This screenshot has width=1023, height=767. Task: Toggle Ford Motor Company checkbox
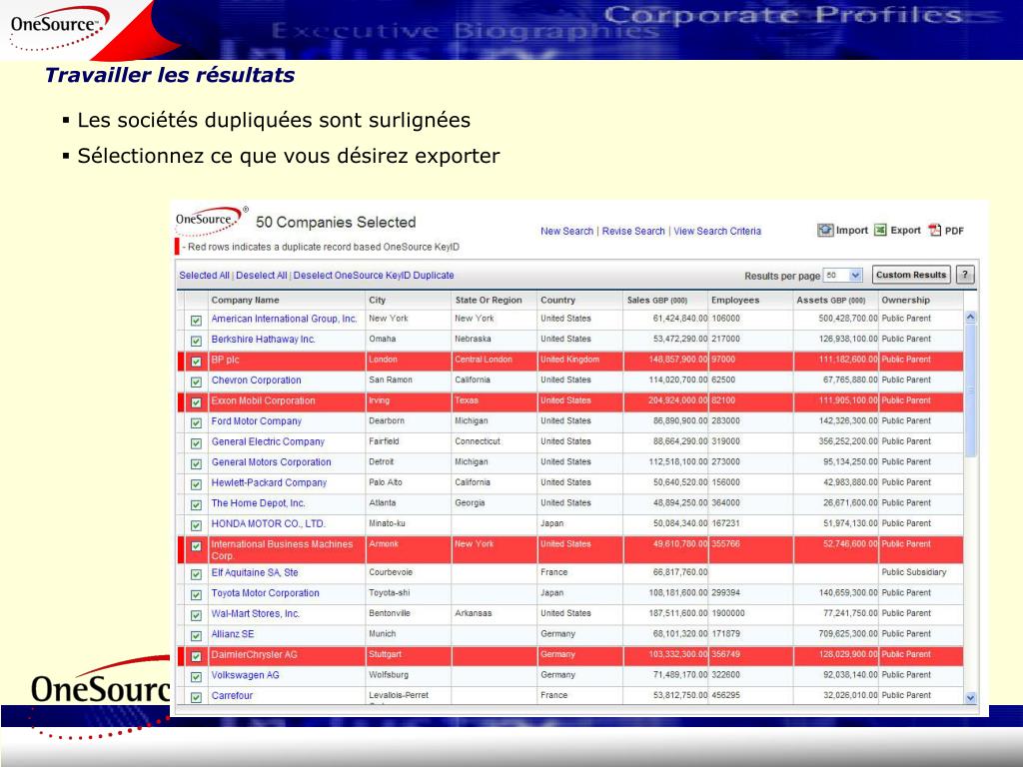pos(196,422)
